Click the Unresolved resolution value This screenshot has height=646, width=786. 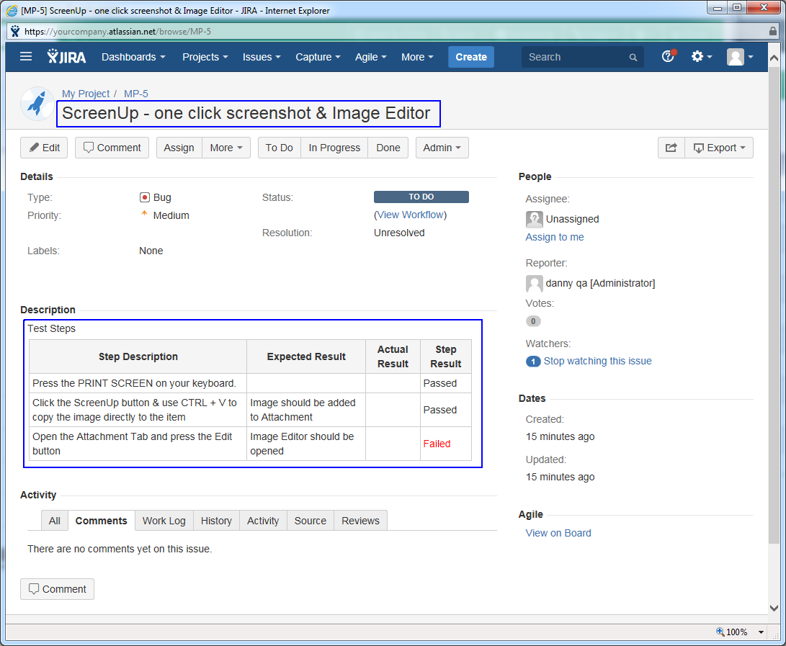(399, 233)
